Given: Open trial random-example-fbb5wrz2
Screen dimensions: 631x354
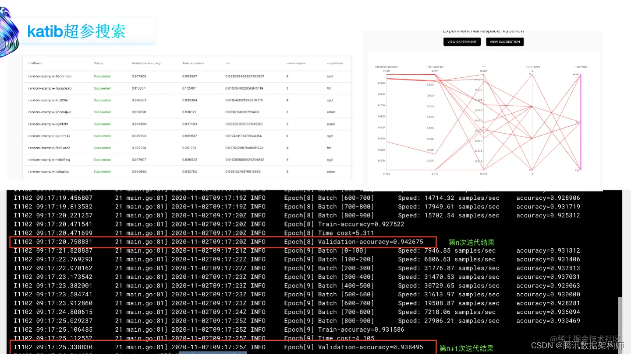Looking at the screenshot, I should (49, 148).
